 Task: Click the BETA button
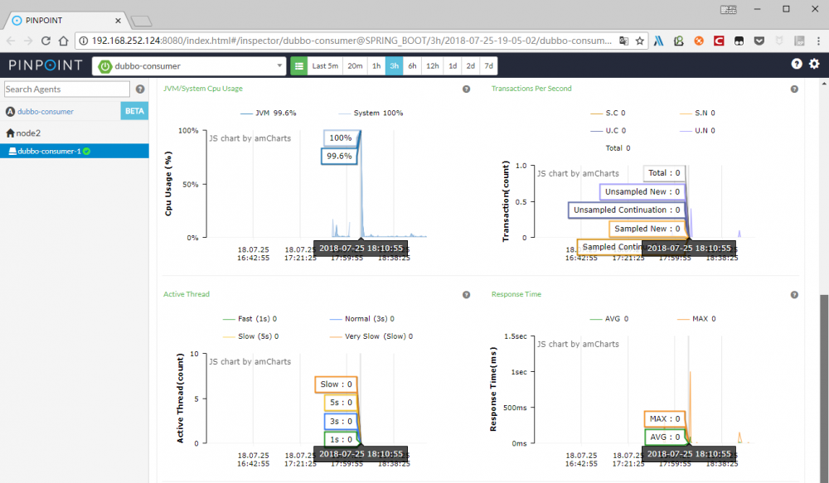click(134, 111)
